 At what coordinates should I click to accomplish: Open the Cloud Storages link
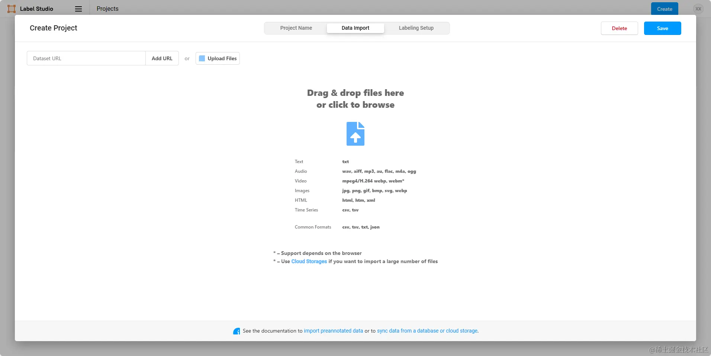[309, 261]
